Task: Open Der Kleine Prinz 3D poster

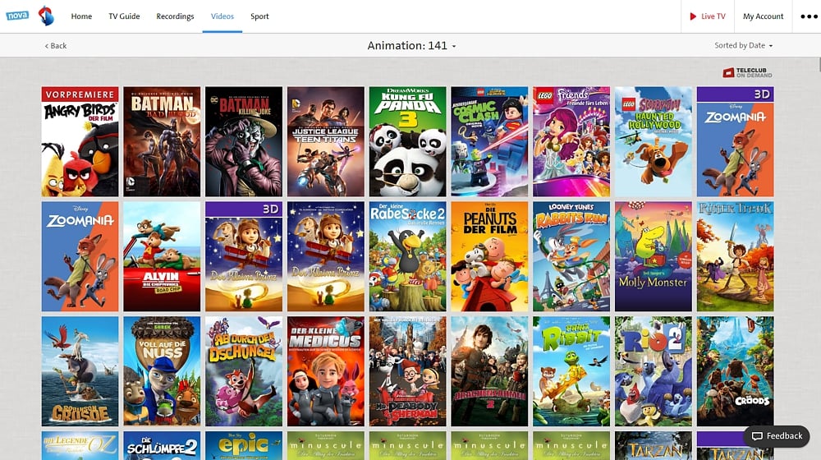Action: (x=244, y=257)
